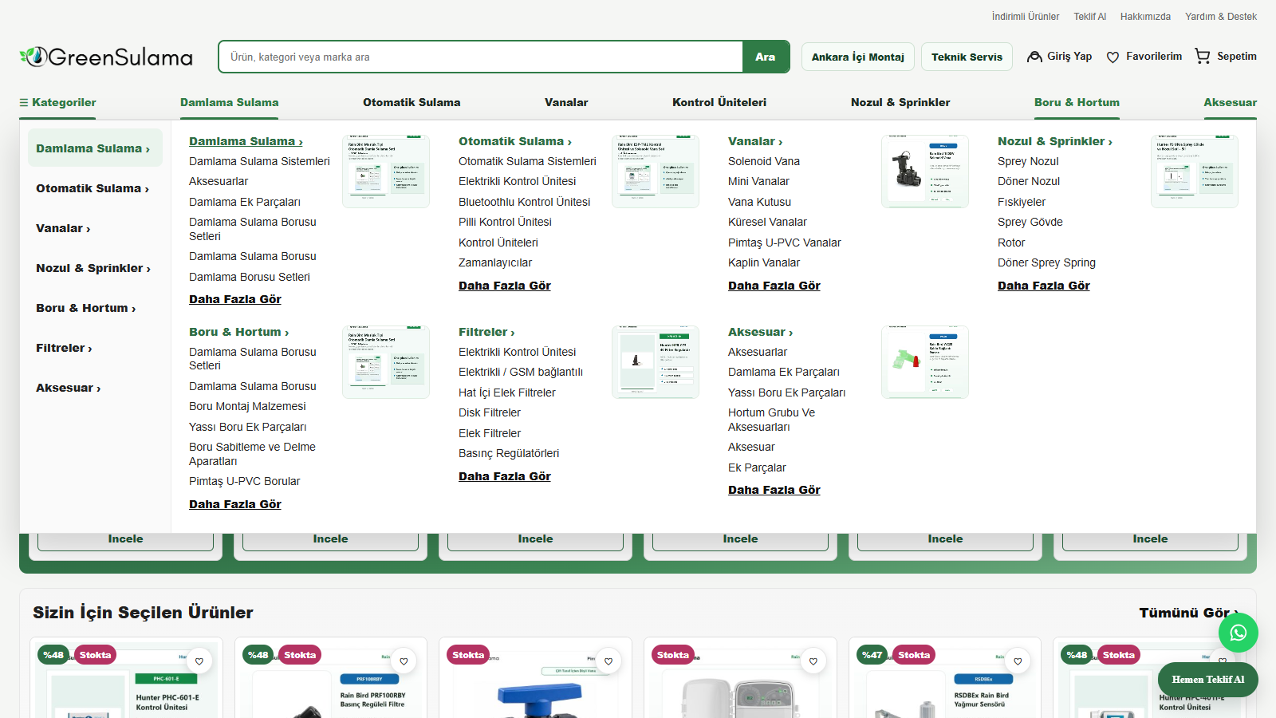
Task: Open the Sepetim shopping cart icon
Action: (x=1203, y=56)
